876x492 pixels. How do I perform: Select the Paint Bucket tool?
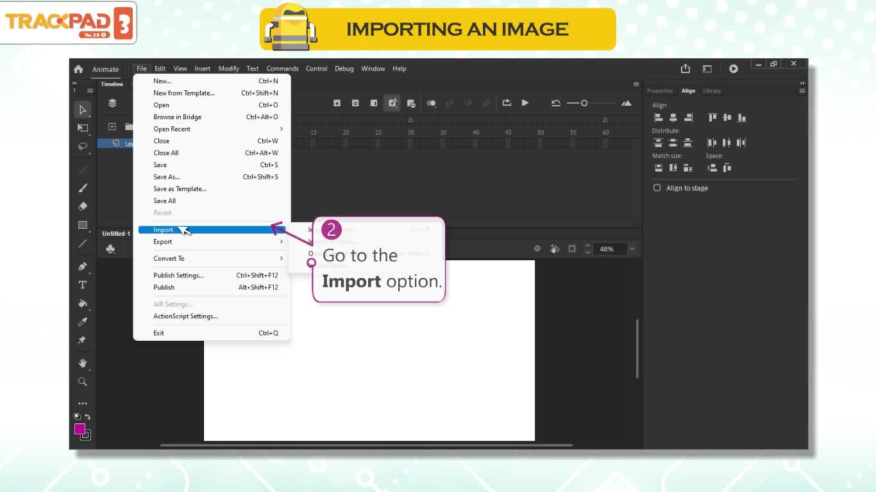82,303
